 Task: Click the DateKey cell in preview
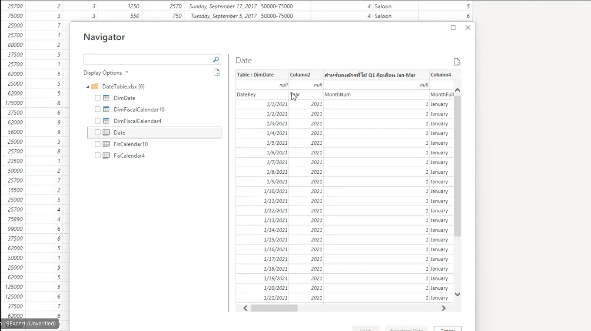[262, 94]
